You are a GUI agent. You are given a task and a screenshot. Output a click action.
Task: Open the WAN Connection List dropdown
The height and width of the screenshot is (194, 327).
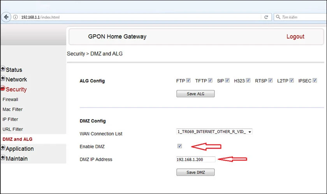[x=214, y=132]
